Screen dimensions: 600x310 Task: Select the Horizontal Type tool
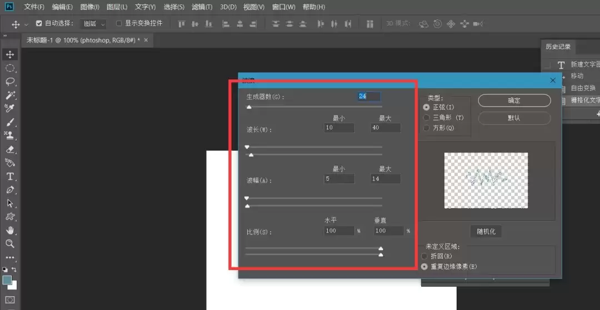pyautogui.click(x=10, y=176)
